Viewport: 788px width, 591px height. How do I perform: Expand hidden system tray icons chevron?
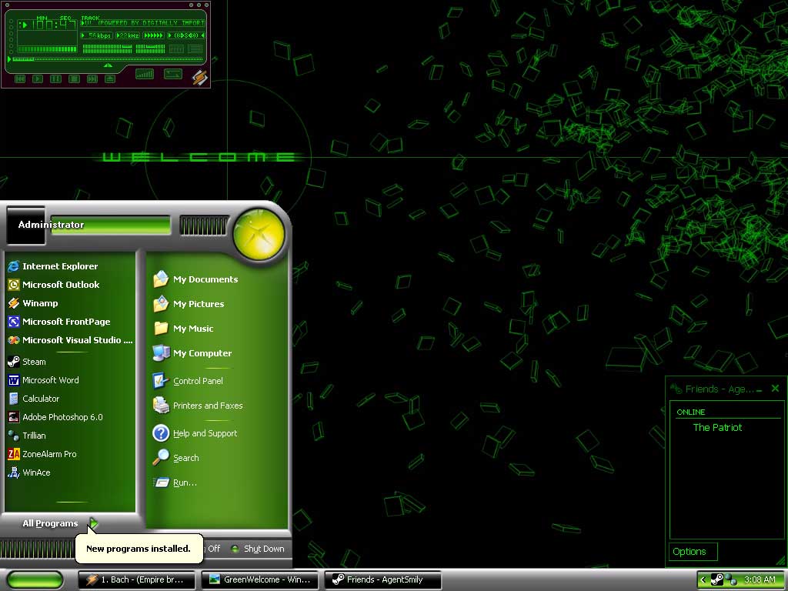(703, 579)
